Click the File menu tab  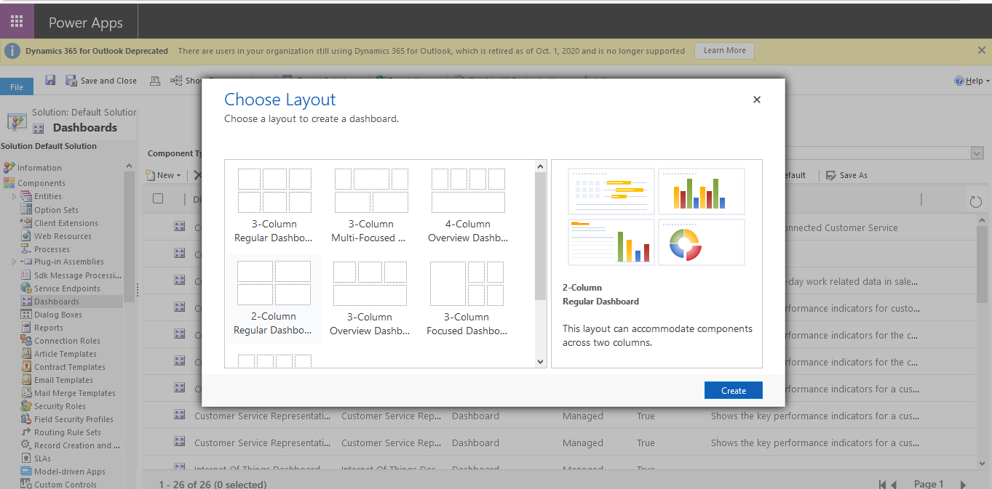[x=17, y=86]
